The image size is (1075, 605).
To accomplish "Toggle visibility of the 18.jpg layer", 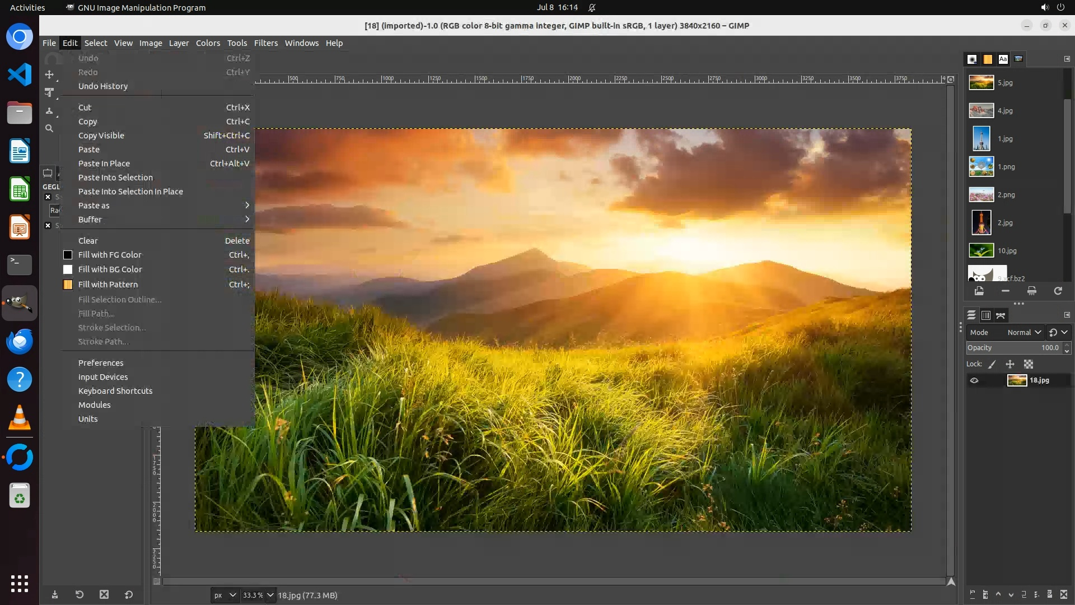I will point(974,380).
